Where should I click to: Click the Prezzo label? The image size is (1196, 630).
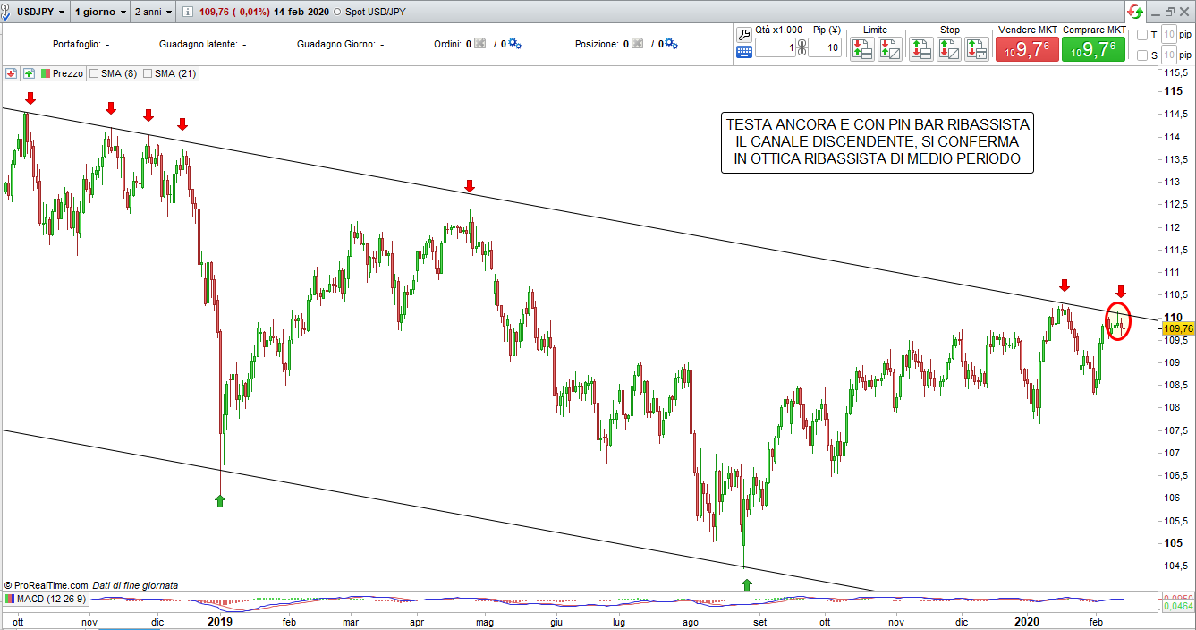[x=68, y=73]
